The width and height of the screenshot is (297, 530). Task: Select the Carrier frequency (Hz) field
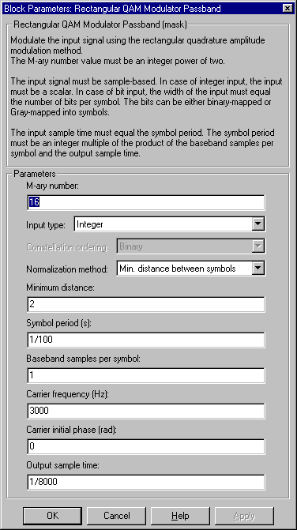(146, 411)
